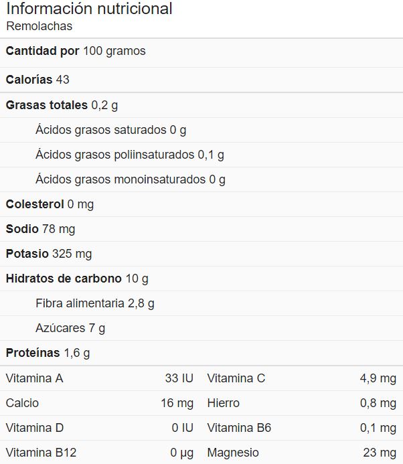
Task: Select the Calorías 43 row
Action: pos(201,80)
